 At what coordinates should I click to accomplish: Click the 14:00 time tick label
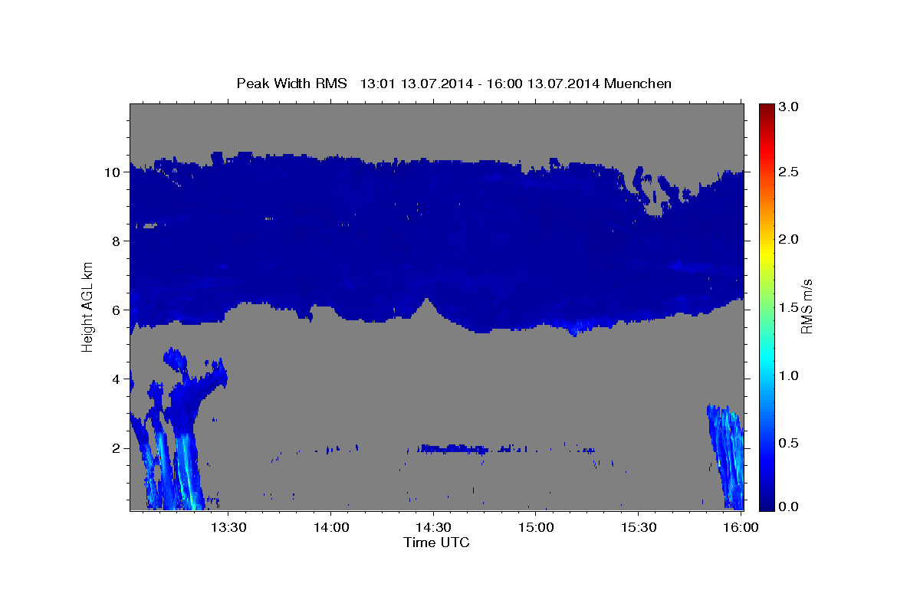tap(331, 527)
